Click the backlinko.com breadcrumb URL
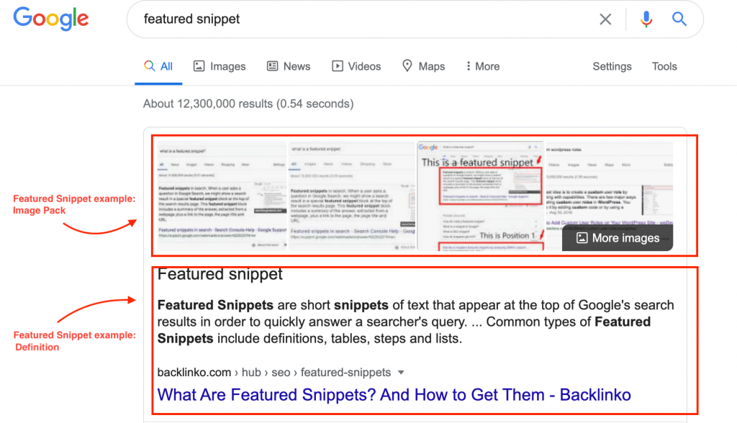737x423 pixels. tap(274, 372)
